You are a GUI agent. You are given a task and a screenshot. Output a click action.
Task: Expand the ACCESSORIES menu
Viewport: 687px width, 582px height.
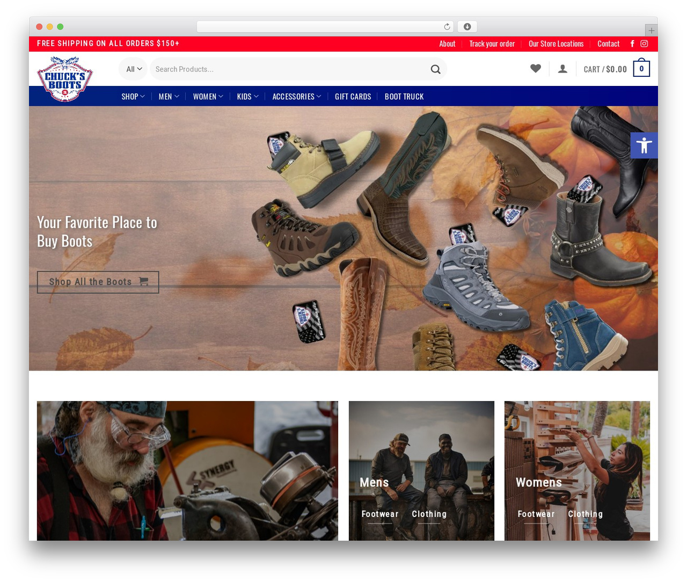coord(297,97)
